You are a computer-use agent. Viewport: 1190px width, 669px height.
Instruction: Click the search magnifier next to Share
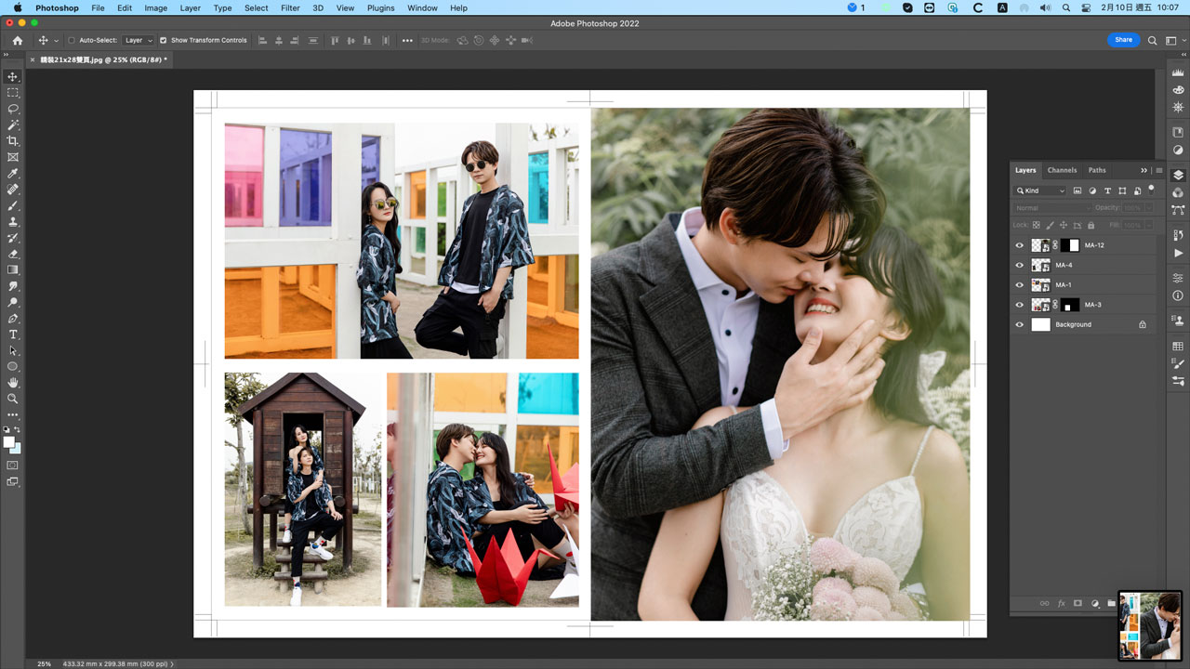click(x=1153, y=41)
